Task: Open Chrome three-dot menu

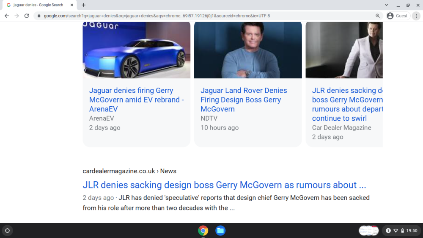Action: pyautogui.click(x=416, y=16)
